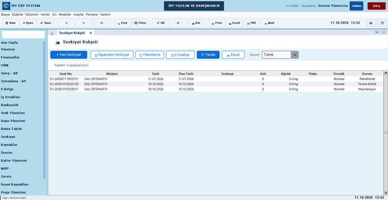Click the refresh arrow in the toolbar
The image size is (388, 200).
click(101, 23)
